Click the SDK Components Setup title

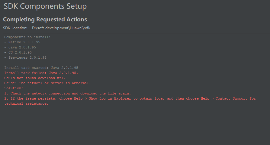pos(45,6)
